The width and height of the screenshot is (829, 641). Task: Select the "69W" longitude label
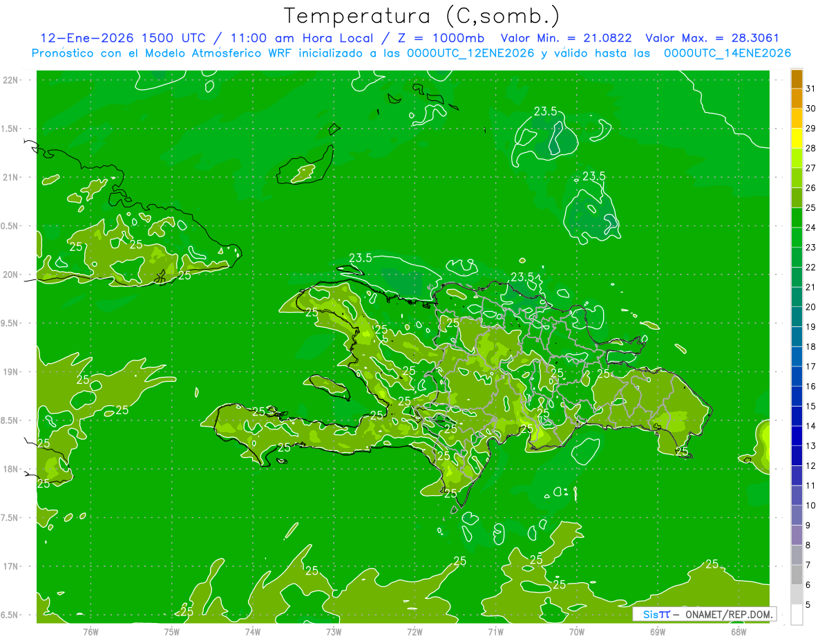(x=658, y=631)
